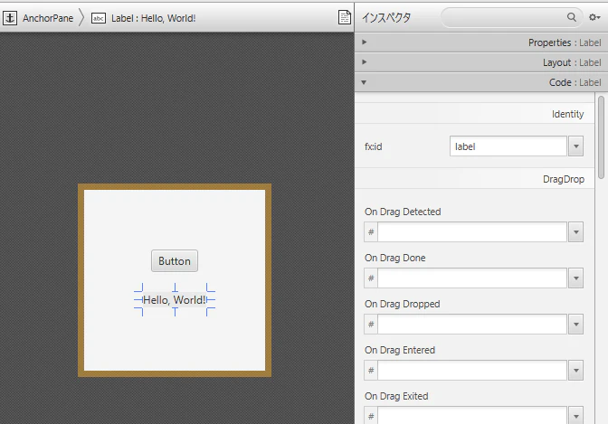608x424 pixels.
Task: Click the 'On Drag Entered' label text
Action: [400, 350]
